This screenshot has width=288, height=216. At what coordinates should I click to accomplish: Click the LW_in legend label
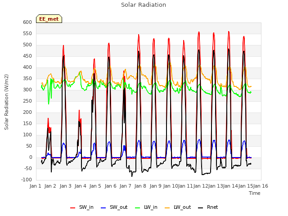pos(151,207)
